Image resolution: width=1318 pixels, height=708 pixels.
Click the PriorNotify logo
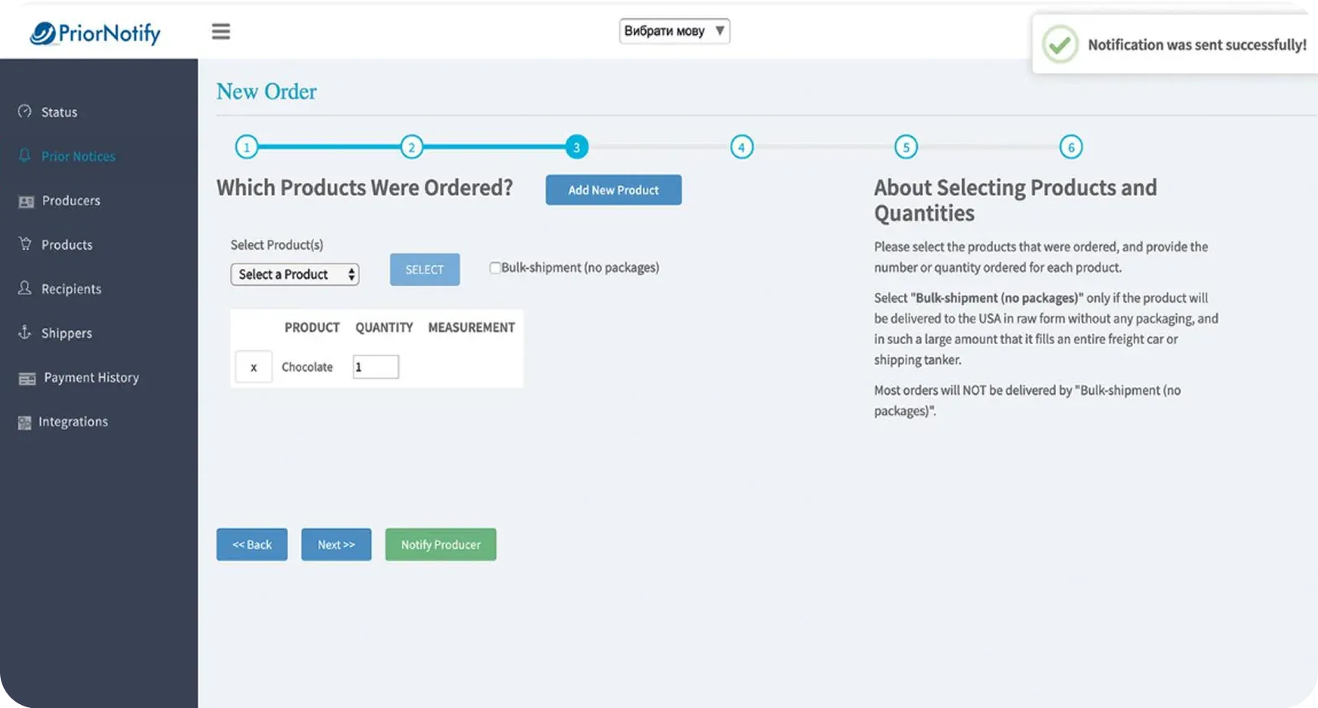coord(95,33)
